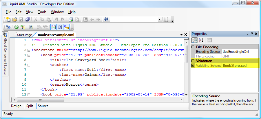Click the search text input field
Screen dimensions: 261x119
(x=134, y=20)
